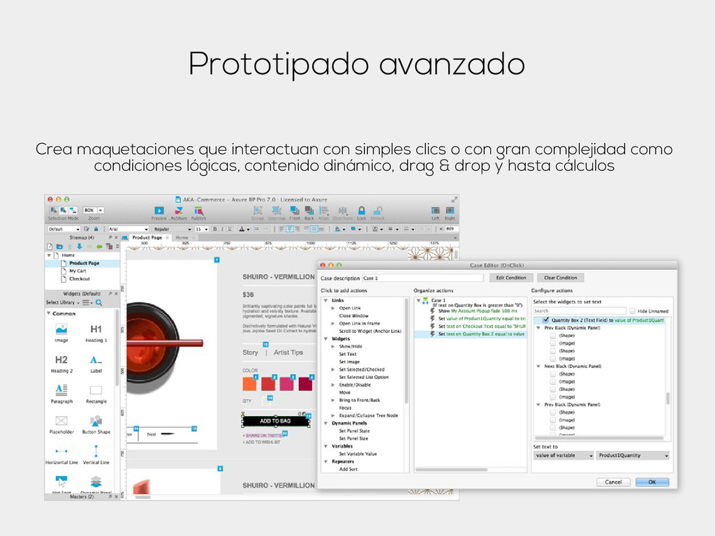The height and width of the screenshot is (536, 715).
Task: Select the Heading 2 widget
Action: pos(61,363)
